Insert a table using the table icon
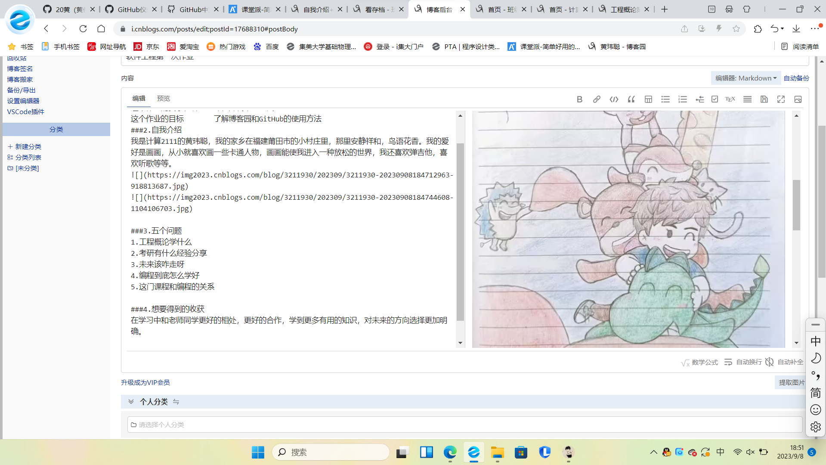 pyautogui.click(x=648, y=99)
